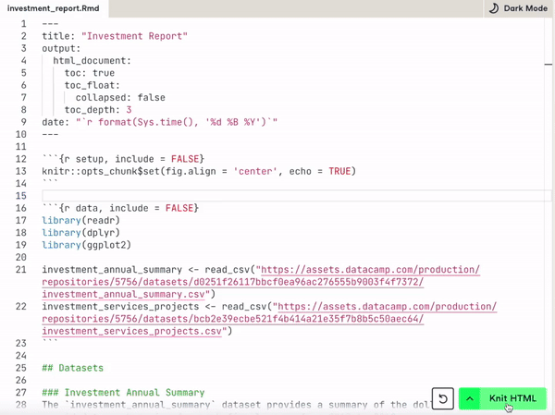Click the moon icon in Dark Mode
This screenshot has height=415, width=555.
click(494, 8)
